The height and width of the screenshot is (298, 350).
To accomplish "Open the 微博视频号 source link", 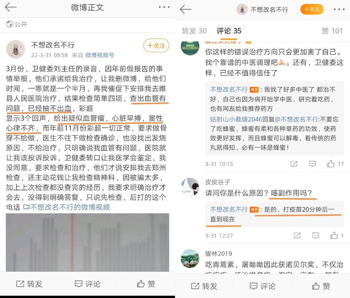I will (100, 55).
